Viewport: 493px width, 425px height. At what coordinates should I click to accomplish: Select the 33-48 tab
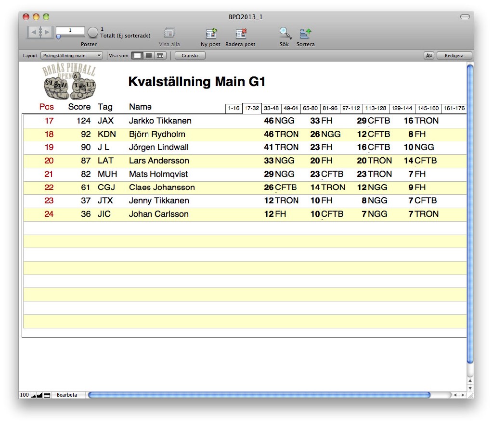(x=272, y=108)
